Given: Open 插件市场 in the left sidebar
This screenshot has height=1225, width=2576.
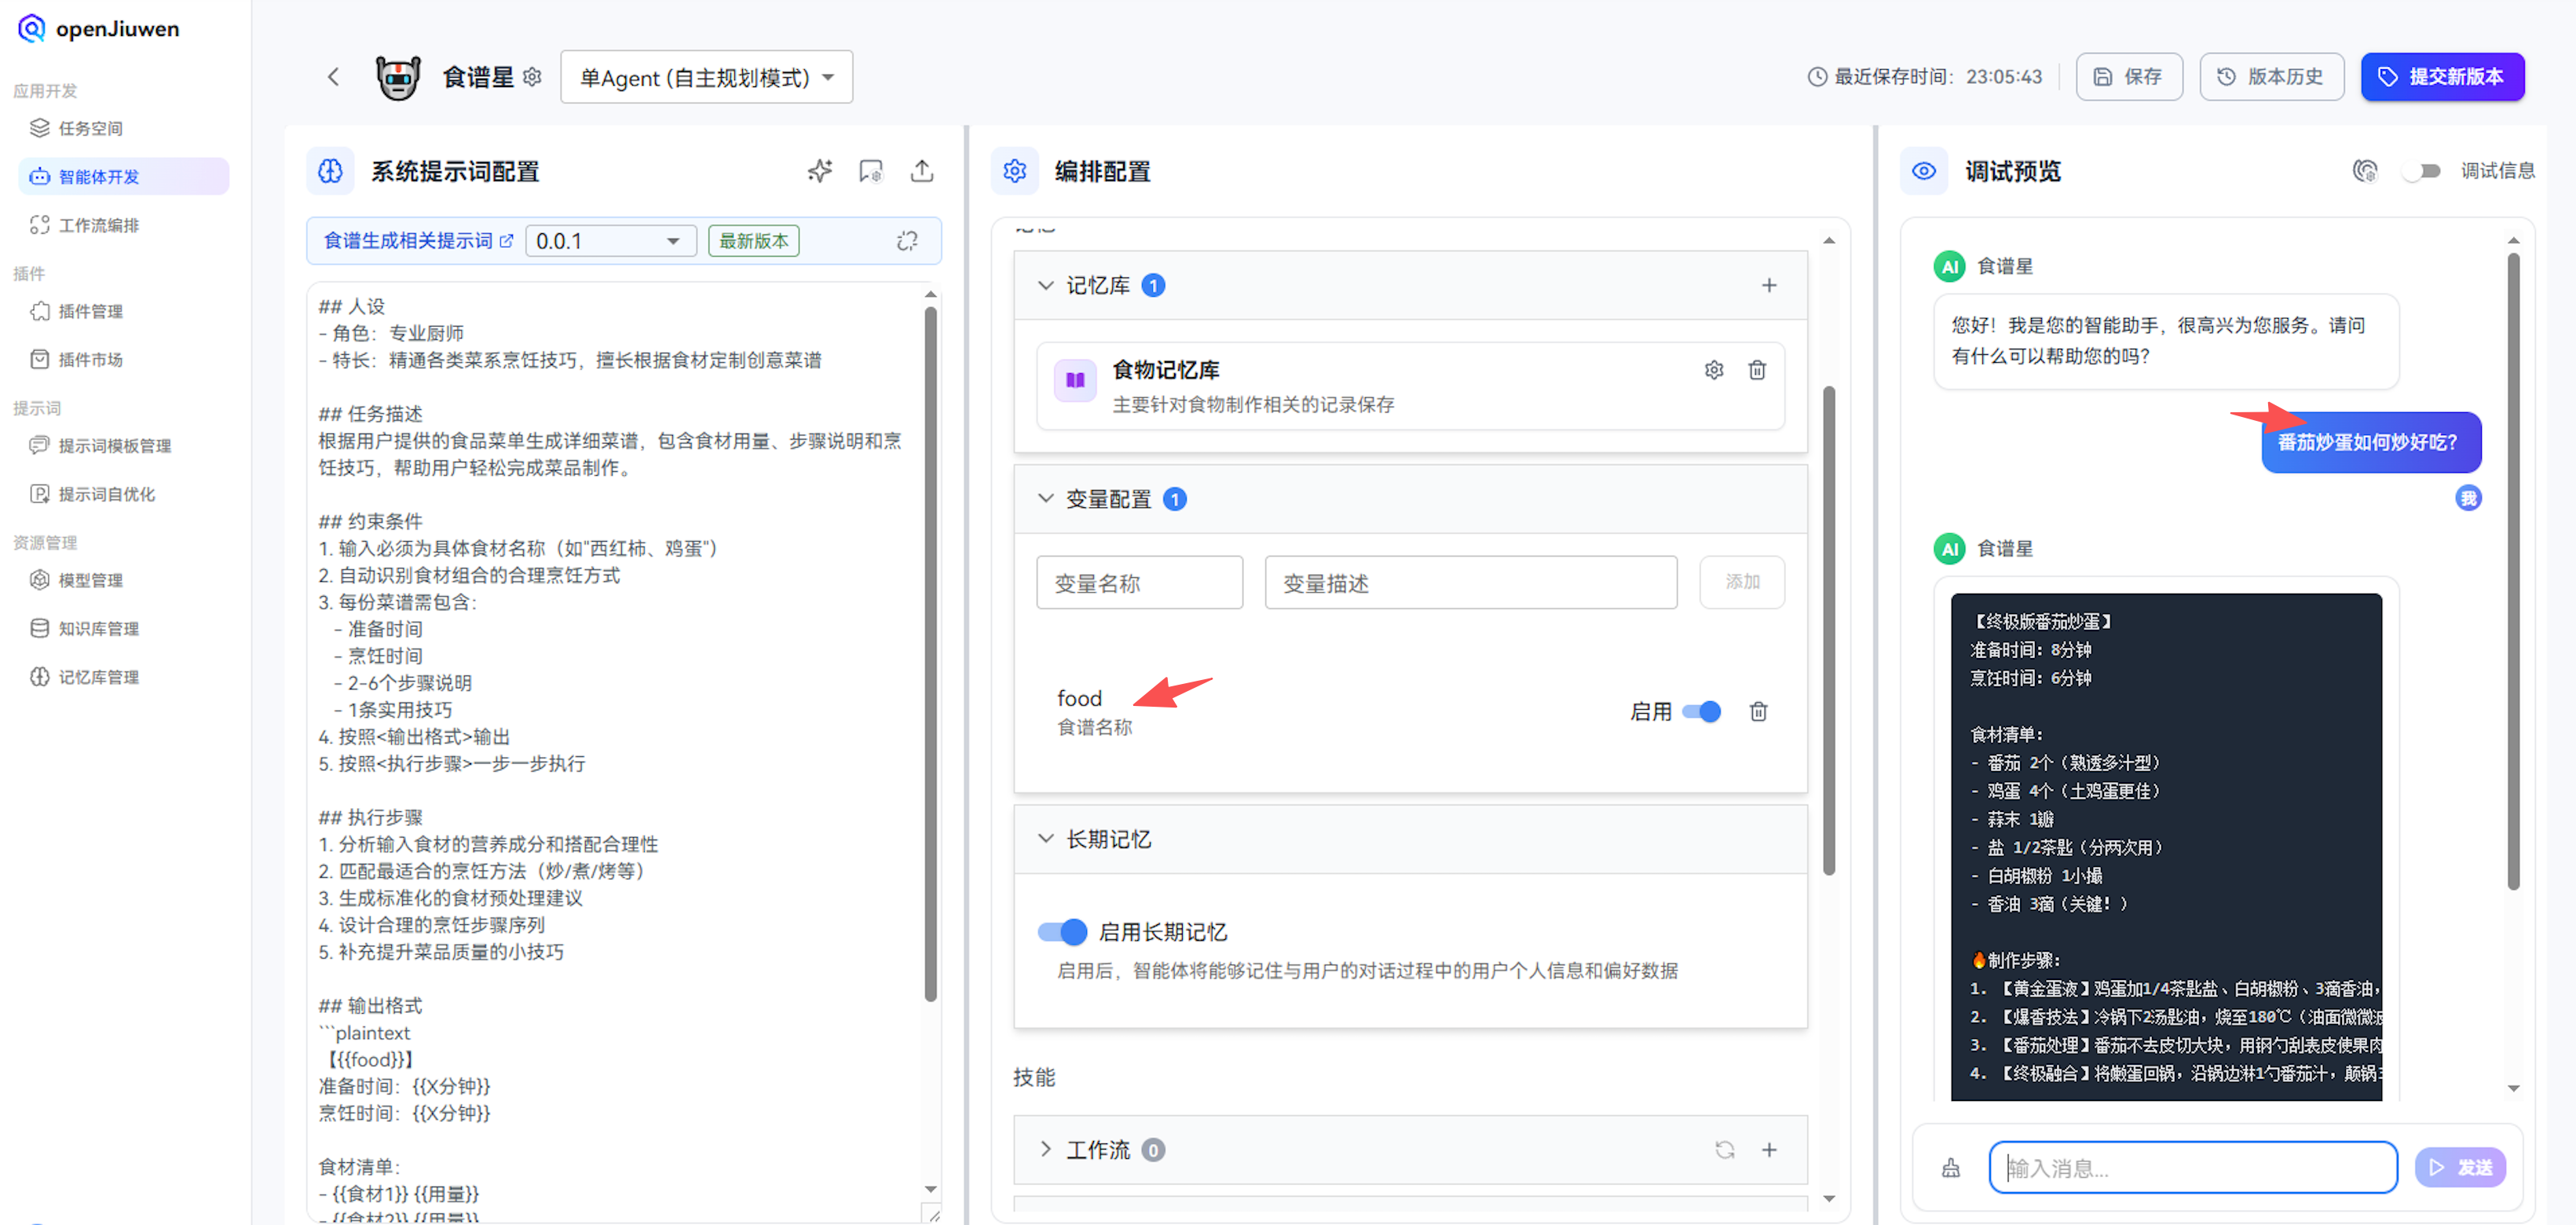Looking at the screenshot, I should (x=86, y=359).
